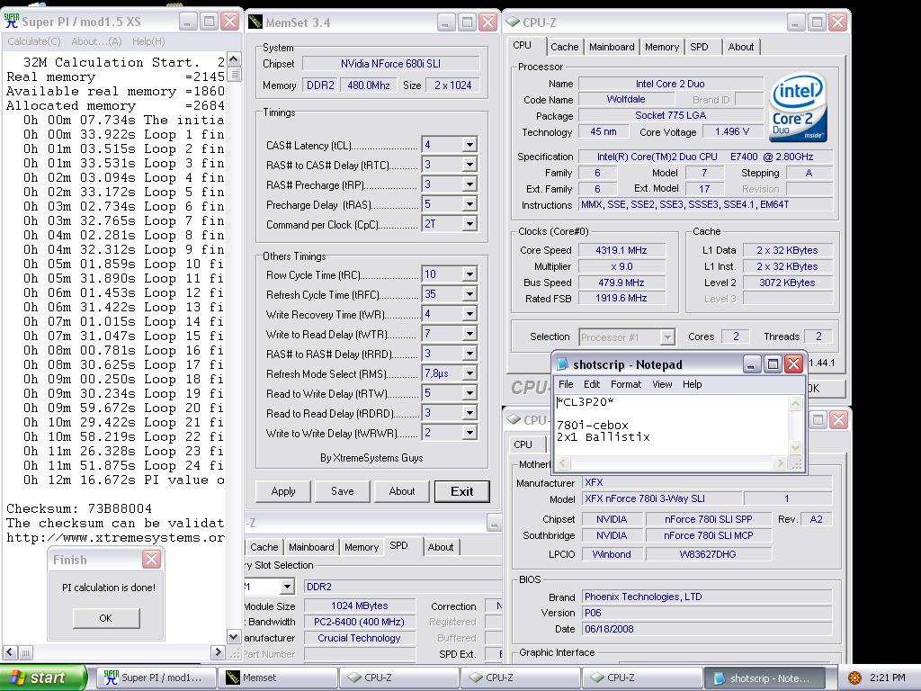Screen dimensions: 921x691
Task: Open Command per Clock (CpC) dropdown
Action: point(469,224)
